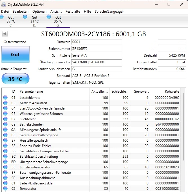Click the Schnittstelle field Serial ATA
The height and width of the screenshot is (194, 188).
click(x=96, y=55)
